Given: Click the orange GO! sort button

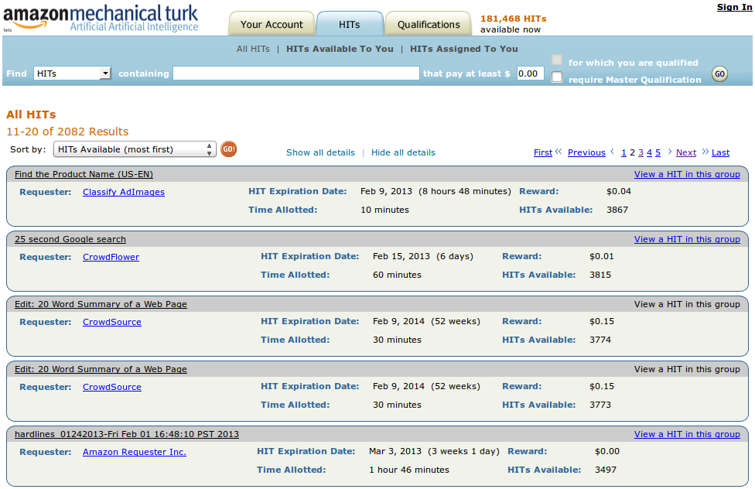Looking at the screenshot, I should tap(228, 149).
